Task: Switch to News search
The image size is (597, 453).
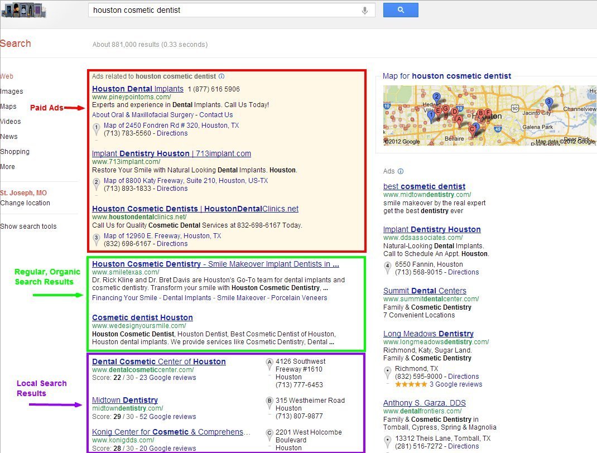Action: (x=9, y=137)
